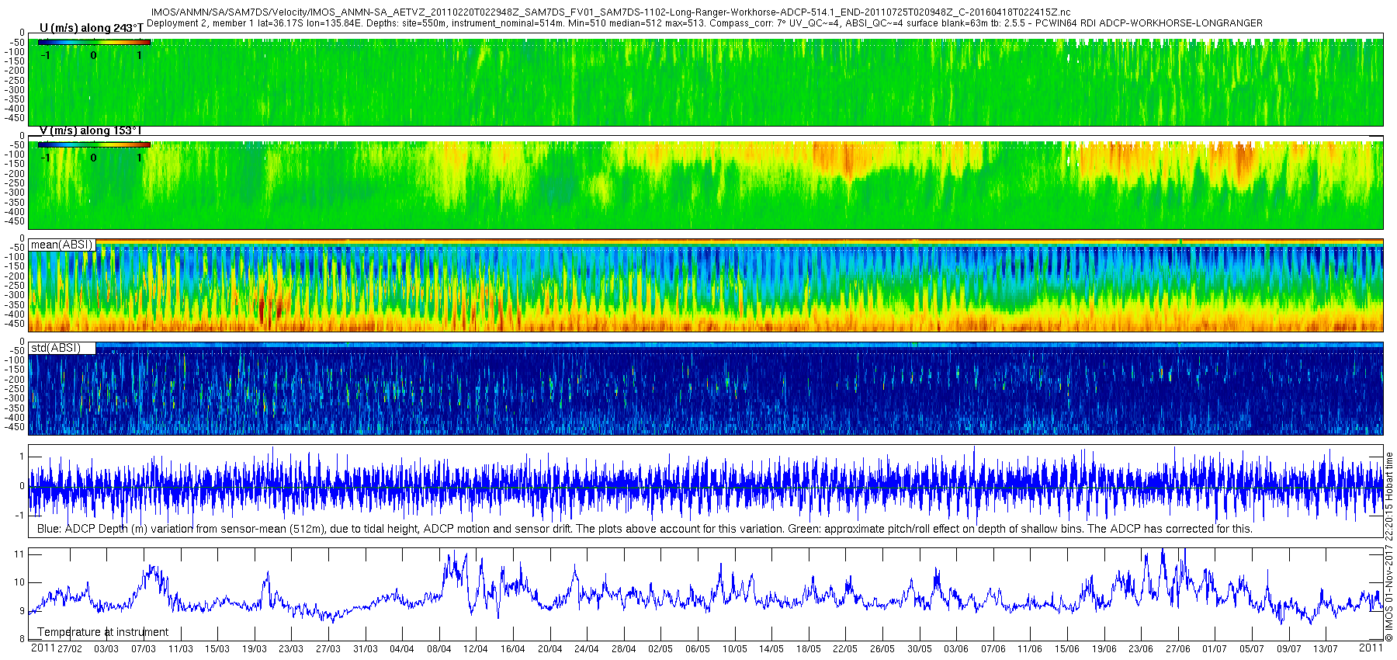Select the std(ABSI) panel label
Viewport: 1397px width, 660px height.
click(56, 348)
